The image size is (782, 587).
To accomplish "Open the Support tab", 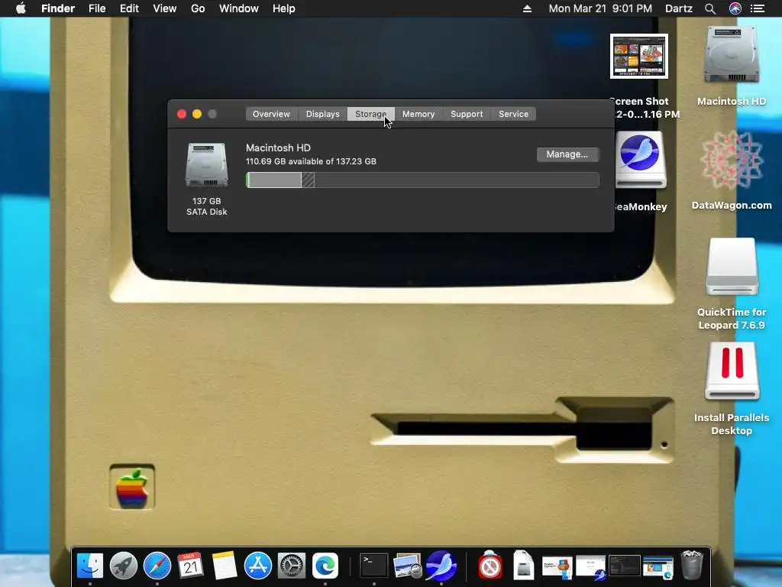I will (467, 114).
